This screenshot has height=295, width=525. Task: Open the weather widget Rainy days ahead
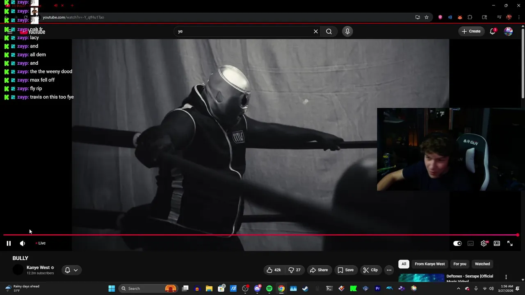click(23, 288)
